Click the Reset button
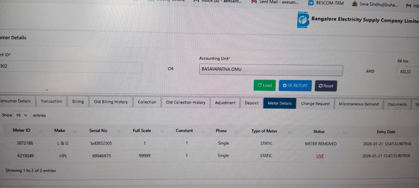 click(326, 86)
